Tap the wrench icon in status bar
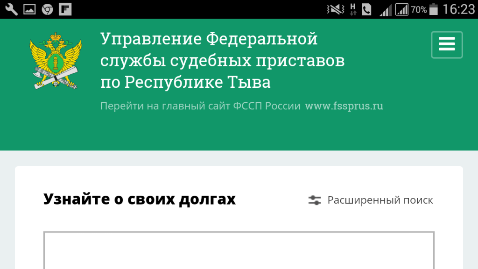The height and width of the screenshot is (269, 478). (x=11, y=9)
